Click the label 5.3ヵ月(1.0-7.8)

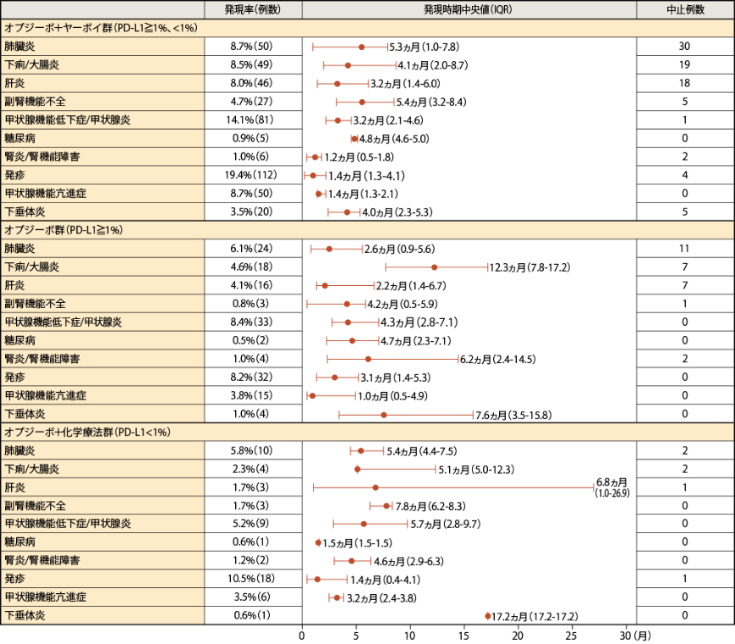point(425,47)
